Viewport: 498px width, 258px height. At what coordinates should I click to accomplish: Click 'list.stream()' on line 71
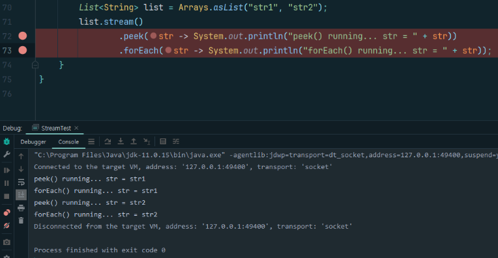tap(111, 21)
